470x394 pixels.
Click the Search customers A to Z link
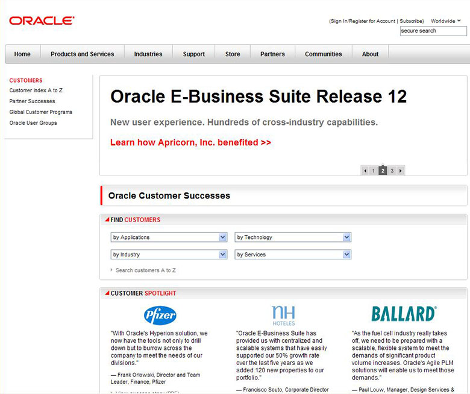tap(145, 270)
